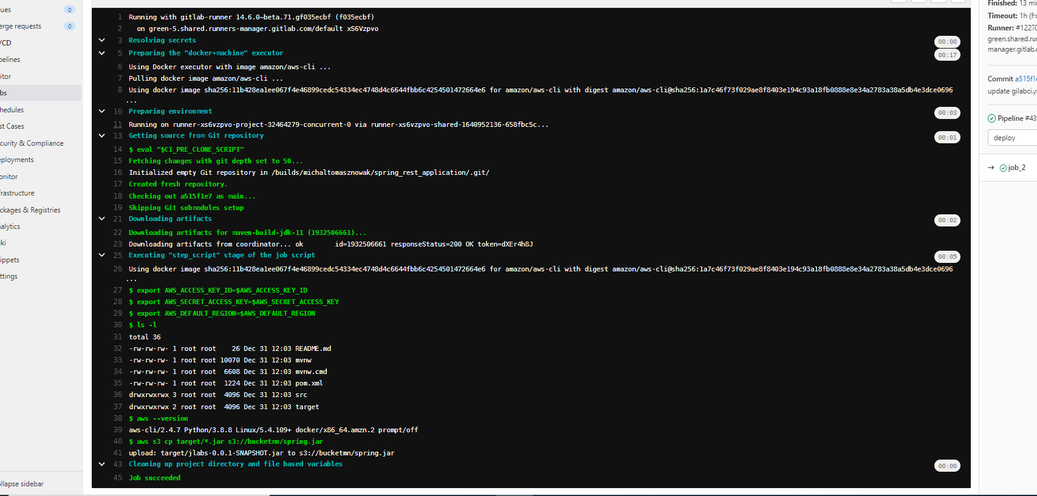Collapse Getting source from Git repository section
This screenshot has width=1037, height=496.
pos(102,135)
